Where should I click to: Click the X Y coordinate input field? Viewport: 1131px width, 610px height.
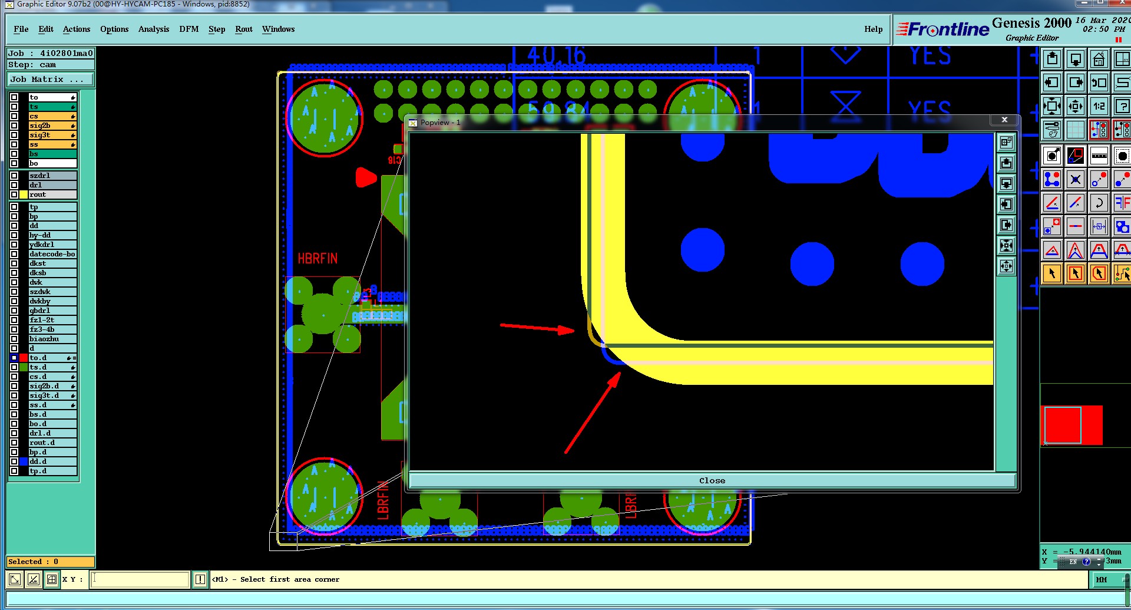[x=140, y=579]
